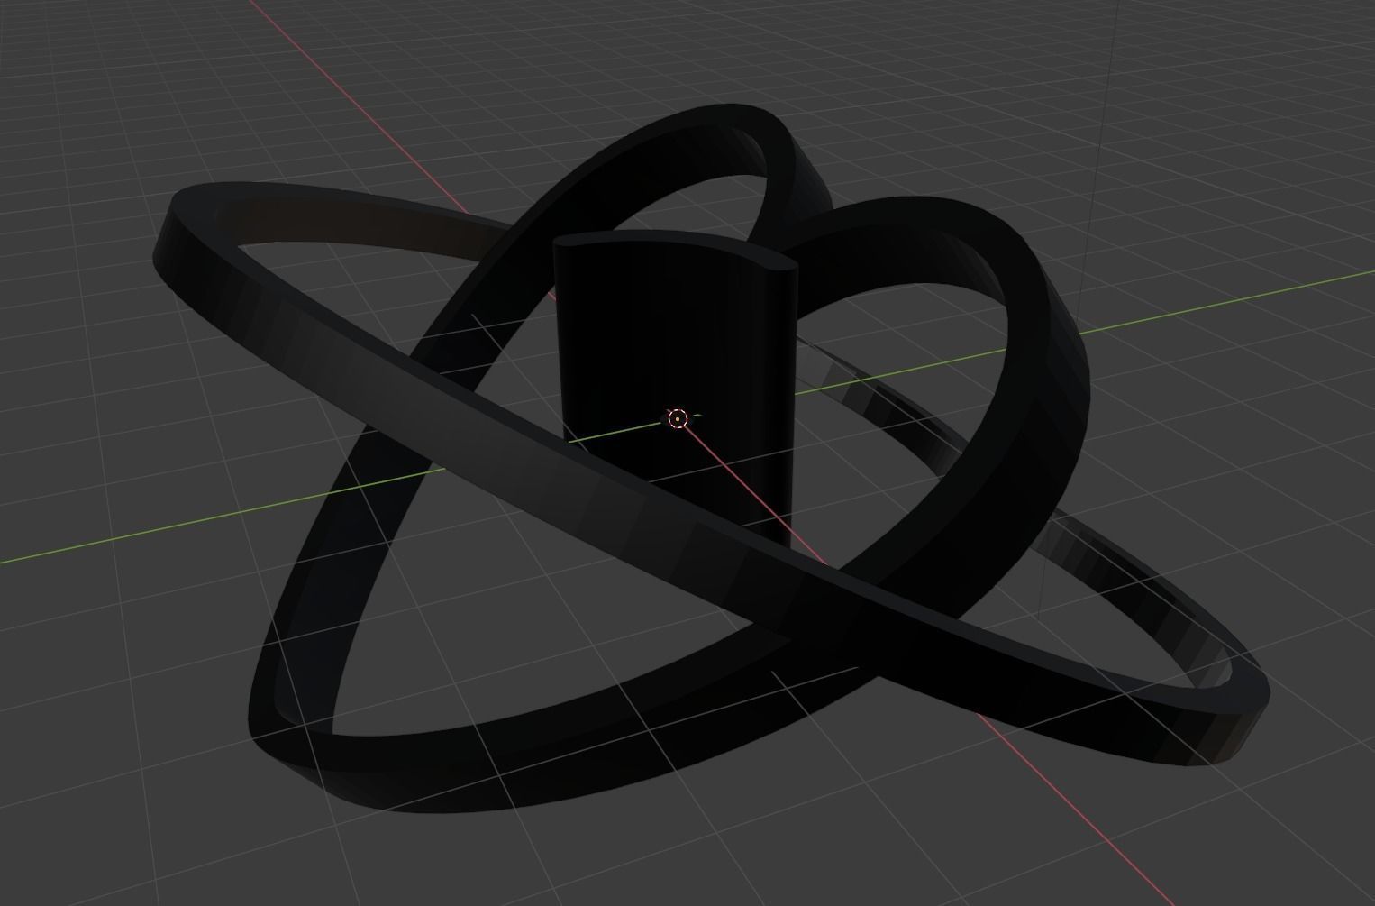The height and width of the screenshot is (906, 1375).
Task: Click the 3D cursor at the scene origin
Action: 678,418
